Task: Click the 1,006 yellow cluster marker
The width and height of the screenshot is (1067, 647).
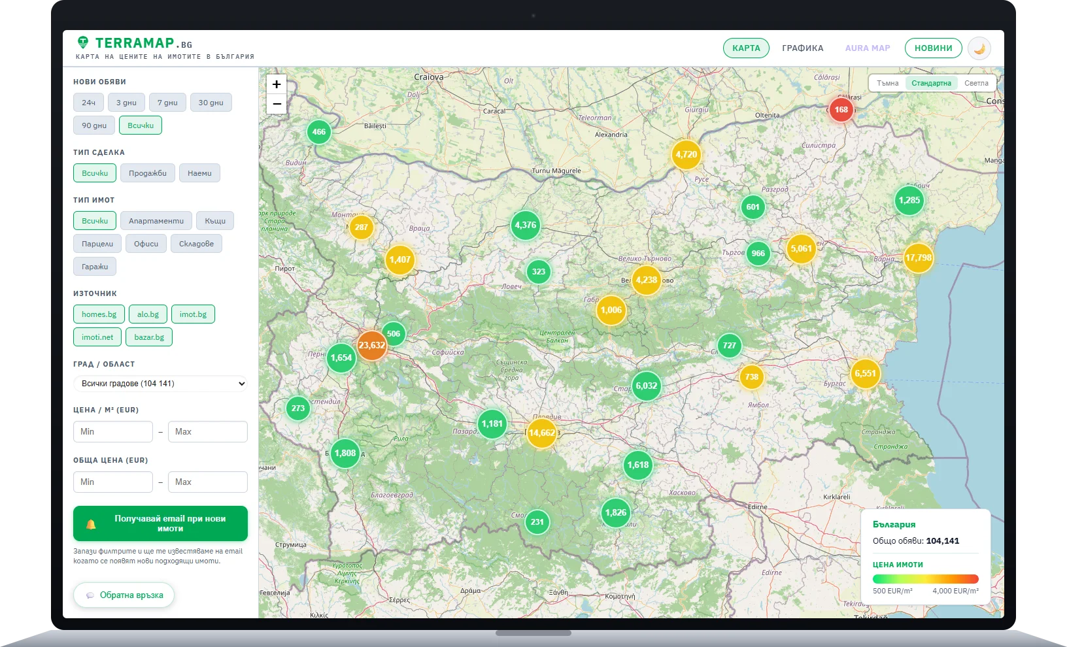Action: 611,310
